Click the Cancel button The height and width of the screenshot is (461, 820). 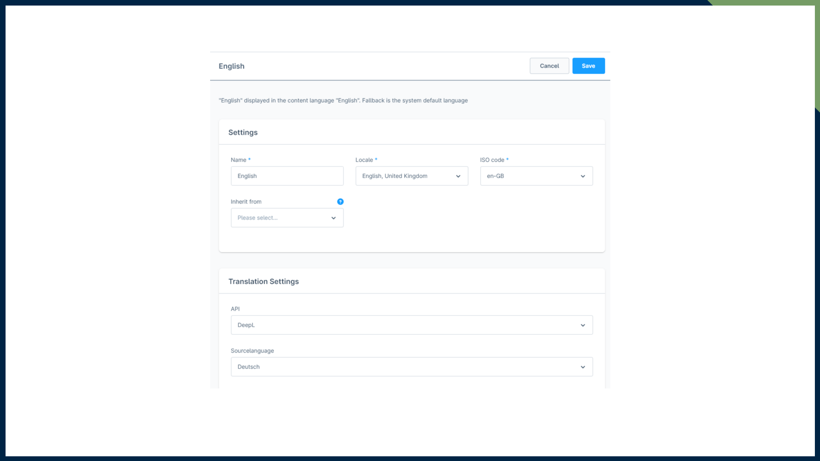coord(549,66)
